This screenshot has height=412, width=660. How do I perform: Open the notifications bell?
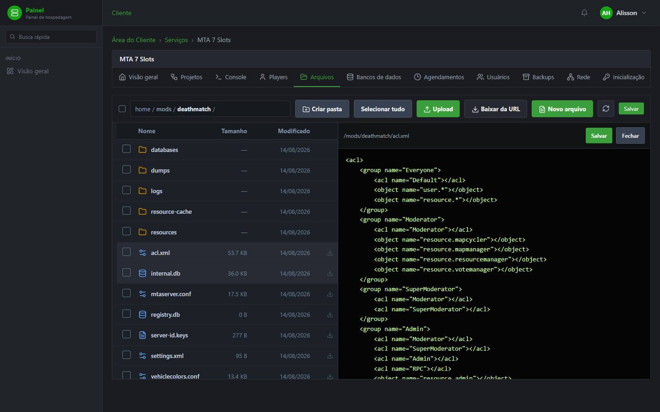584,13
